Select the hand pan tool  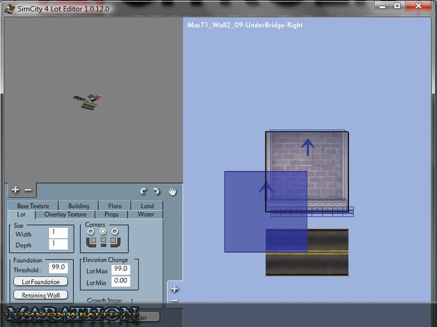173,192
